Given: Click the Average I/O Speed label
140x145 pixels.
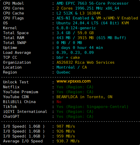Looking at the screenshot, I should coord(23,141).
